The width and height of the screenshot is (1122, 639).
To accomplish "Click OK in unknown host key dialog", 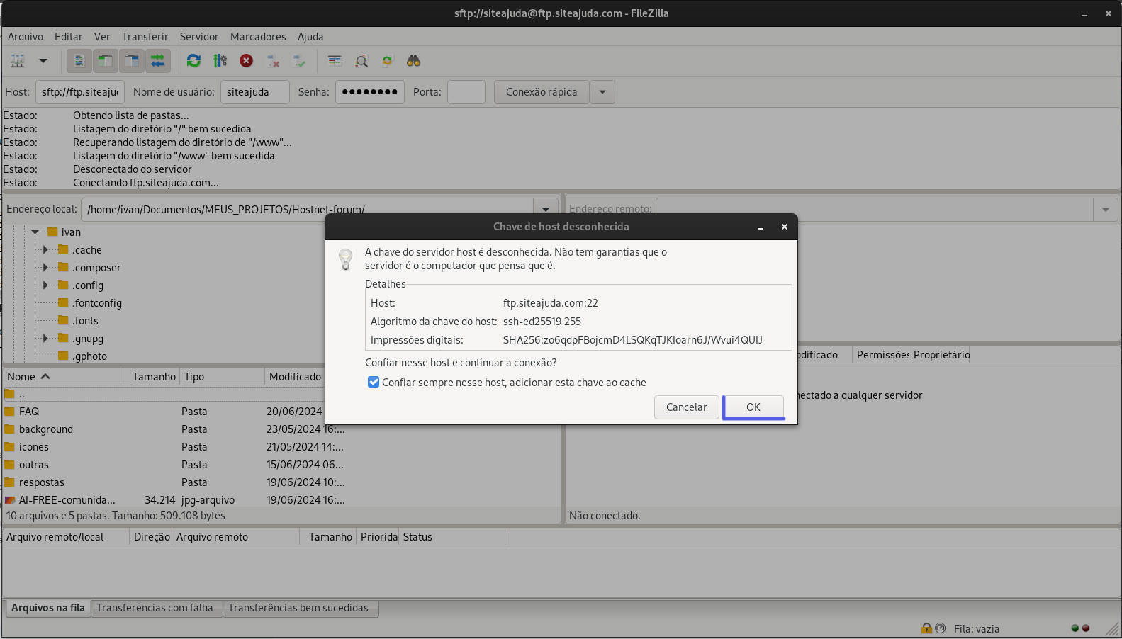I will [x=753, y=407].
